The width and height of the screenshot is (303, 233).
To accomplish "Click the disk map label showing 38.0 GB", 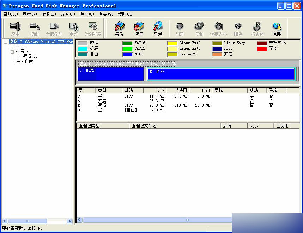I will [127, 64].
